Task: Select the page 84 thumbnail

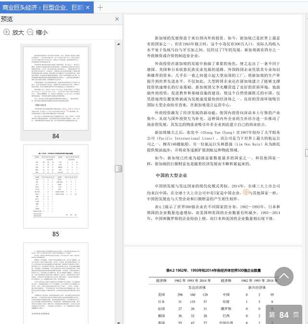Action: pyautogui.click(x=56, y=88)
